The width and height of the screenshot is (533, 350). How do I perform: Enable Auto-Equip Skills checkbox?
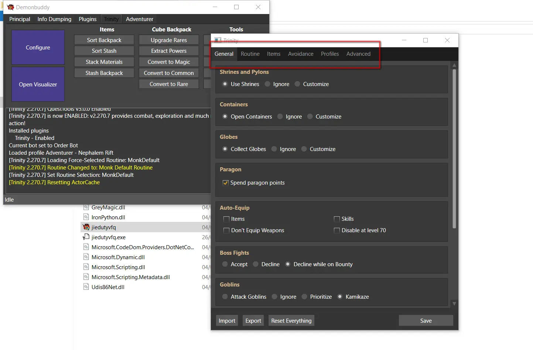[337, 219]
